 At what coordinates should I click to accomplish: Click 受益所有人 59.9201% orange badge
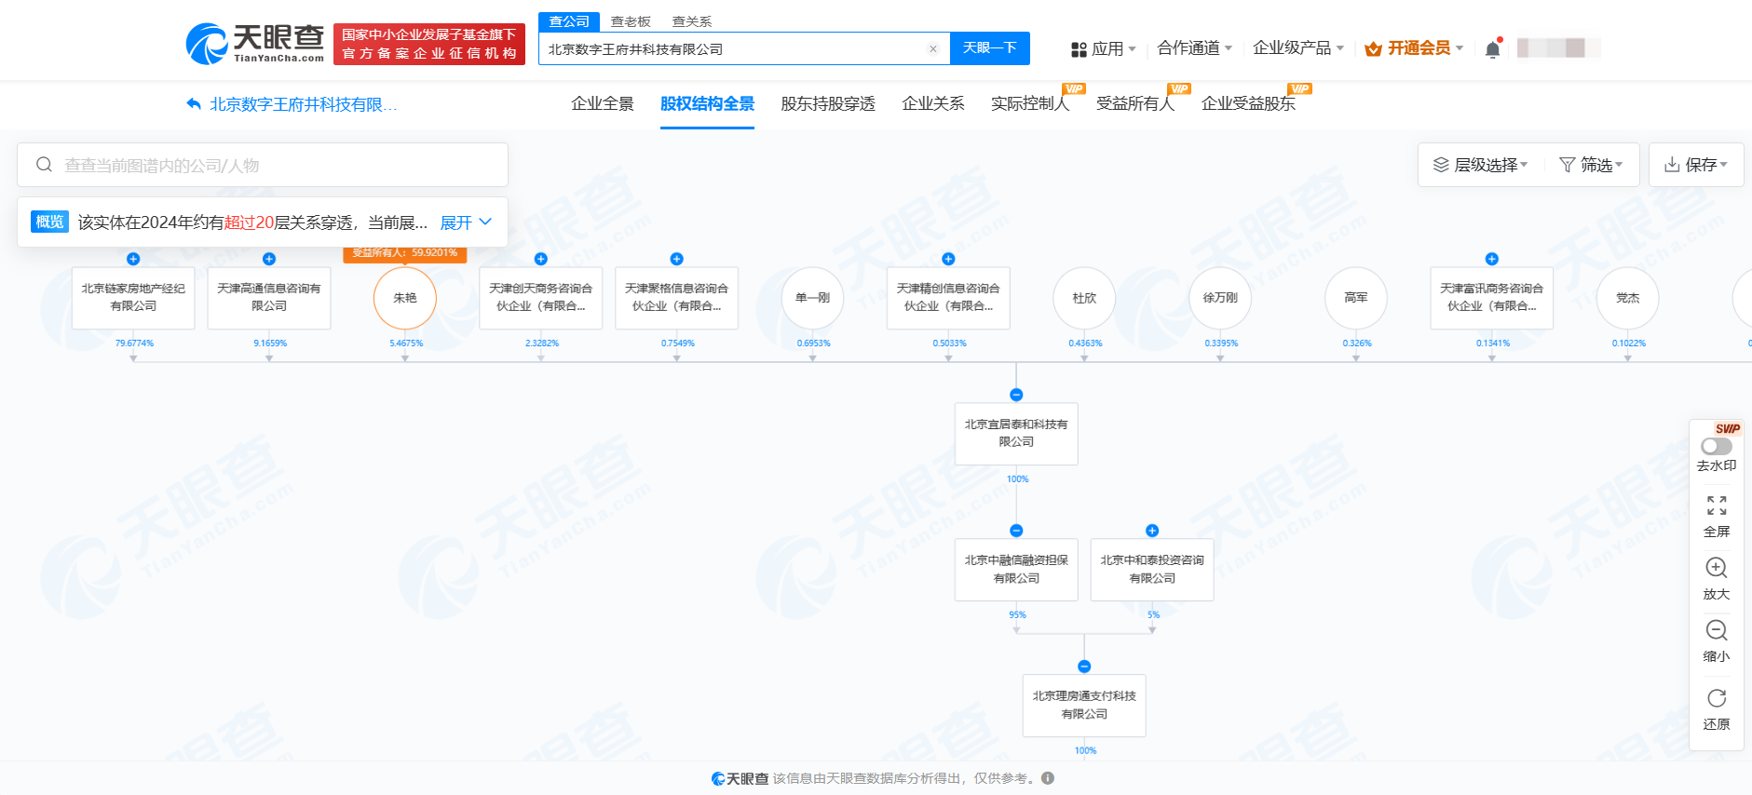tap(405, 253)
